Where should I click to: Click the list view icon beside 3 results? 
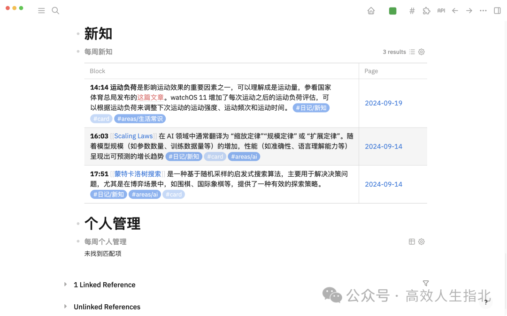click(x=412, y=52)
